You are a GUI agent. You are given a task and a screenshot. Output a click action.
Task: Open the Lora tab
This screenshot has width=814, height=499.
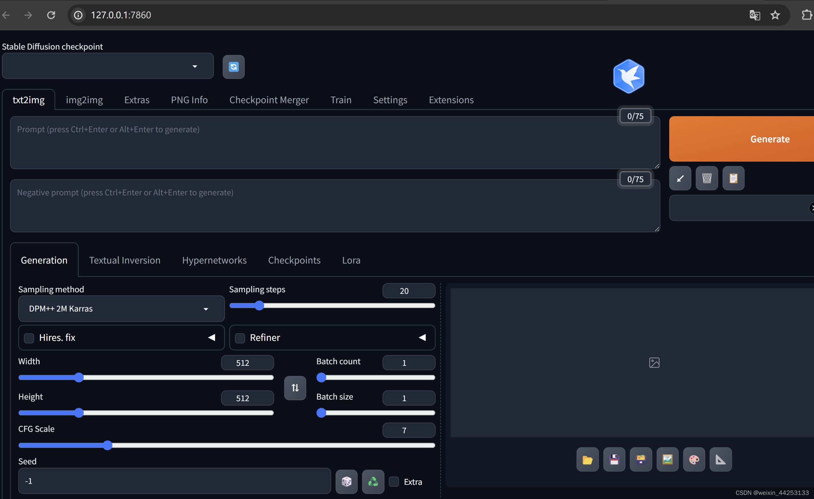pyautogui.click(x=351, y=260)
